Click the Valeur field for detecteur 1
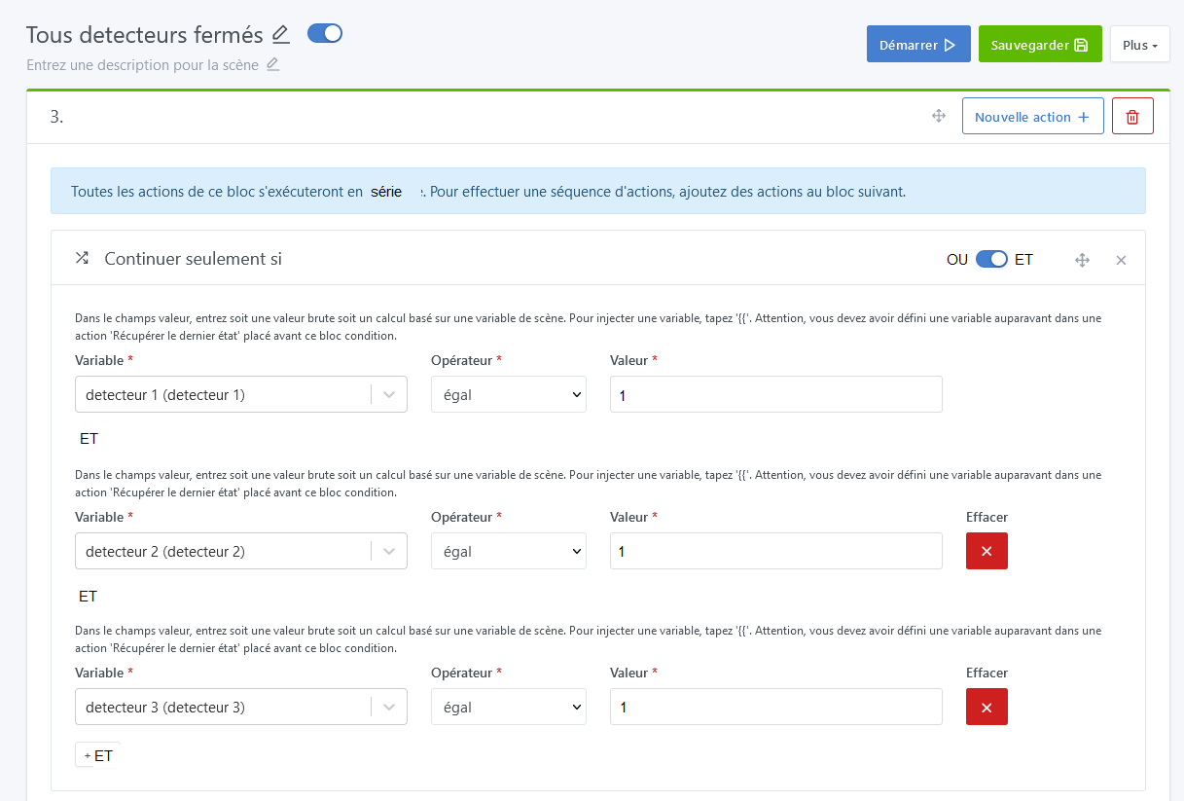 tap(775, 394)
